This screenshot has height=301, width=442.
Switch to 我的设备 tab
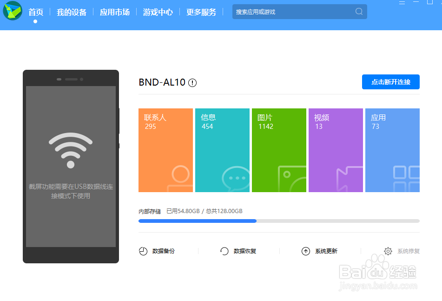coord(71,12)
